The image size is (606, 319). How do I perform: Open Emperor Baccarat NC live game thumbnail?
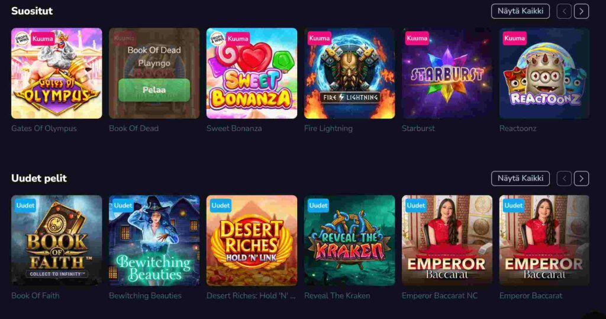point(447,240)
